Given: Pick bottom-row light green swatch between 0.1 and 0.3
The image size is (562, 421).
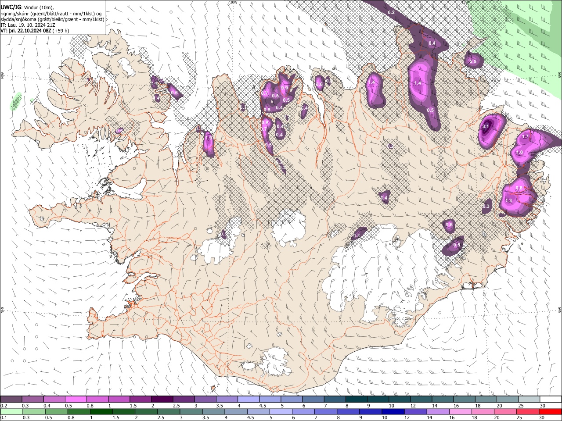Looking at the screenshot, I should click(11, 412).
